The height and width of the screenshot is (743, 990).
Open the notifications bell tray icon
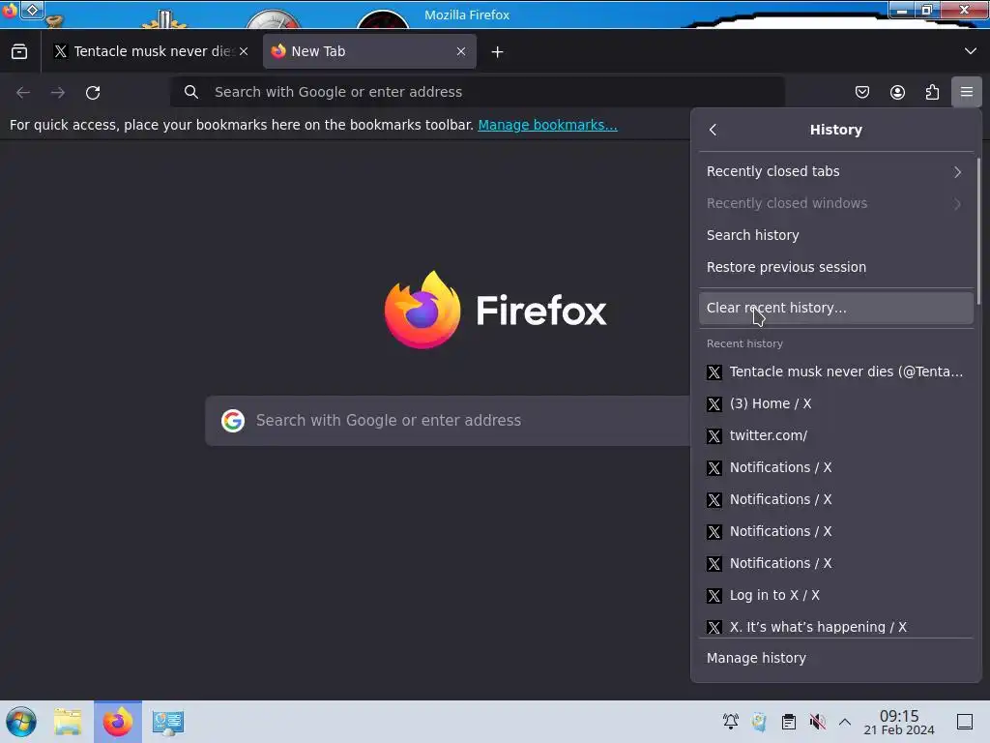[731, 722]
